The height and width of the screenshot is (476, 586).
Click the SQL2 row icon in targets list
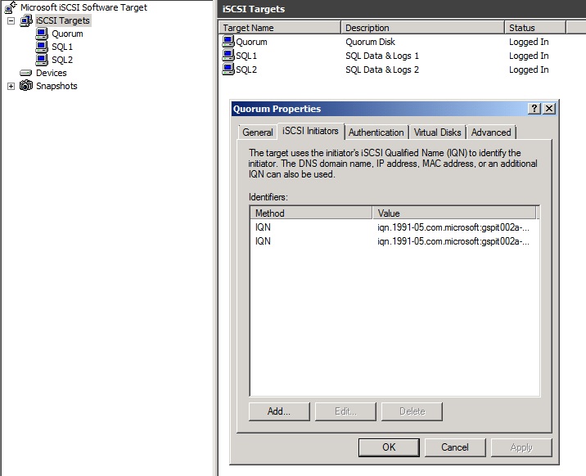(228, 69)
